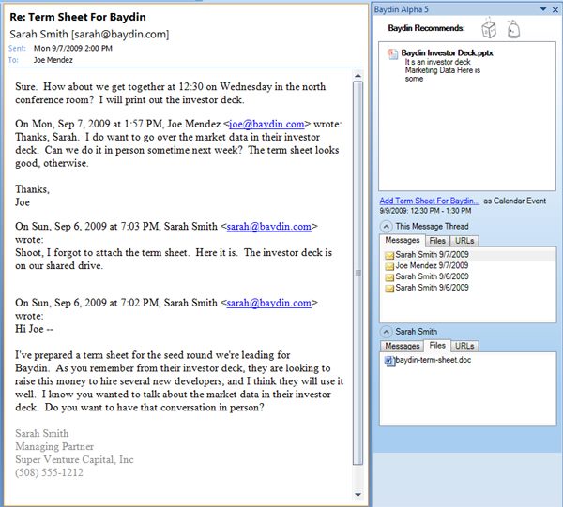
Task: Select Messages tab in This Message Thread
Action: [403, 240]
